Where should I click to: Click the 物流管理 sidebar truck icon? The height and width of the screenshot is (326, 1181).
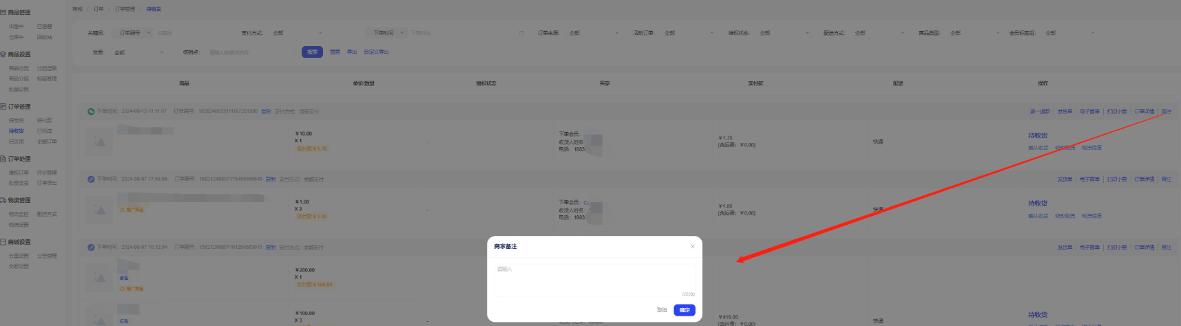[x=3, y=200]
